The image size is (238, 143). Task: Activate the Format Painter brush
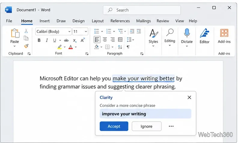(26, 46)
